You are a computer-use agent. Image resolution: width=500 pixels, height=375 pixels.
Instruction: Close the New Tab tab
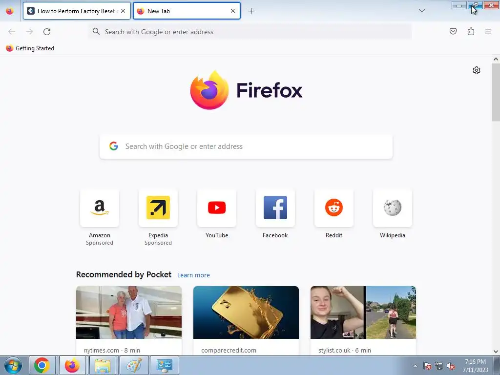coord(233,11)
